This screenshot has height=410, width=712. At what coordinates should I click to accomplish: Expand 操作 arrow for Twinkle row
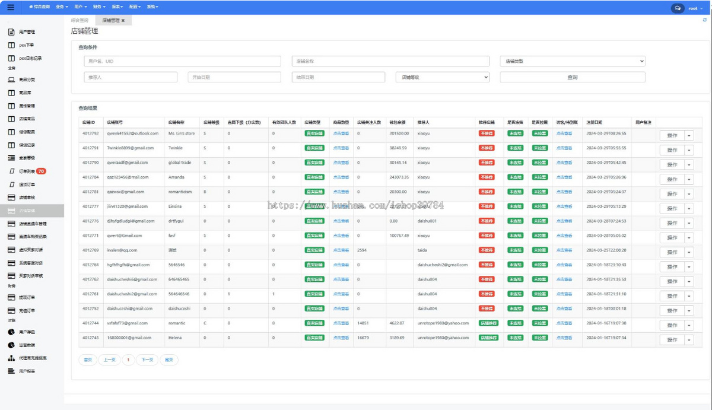(689, 150)
